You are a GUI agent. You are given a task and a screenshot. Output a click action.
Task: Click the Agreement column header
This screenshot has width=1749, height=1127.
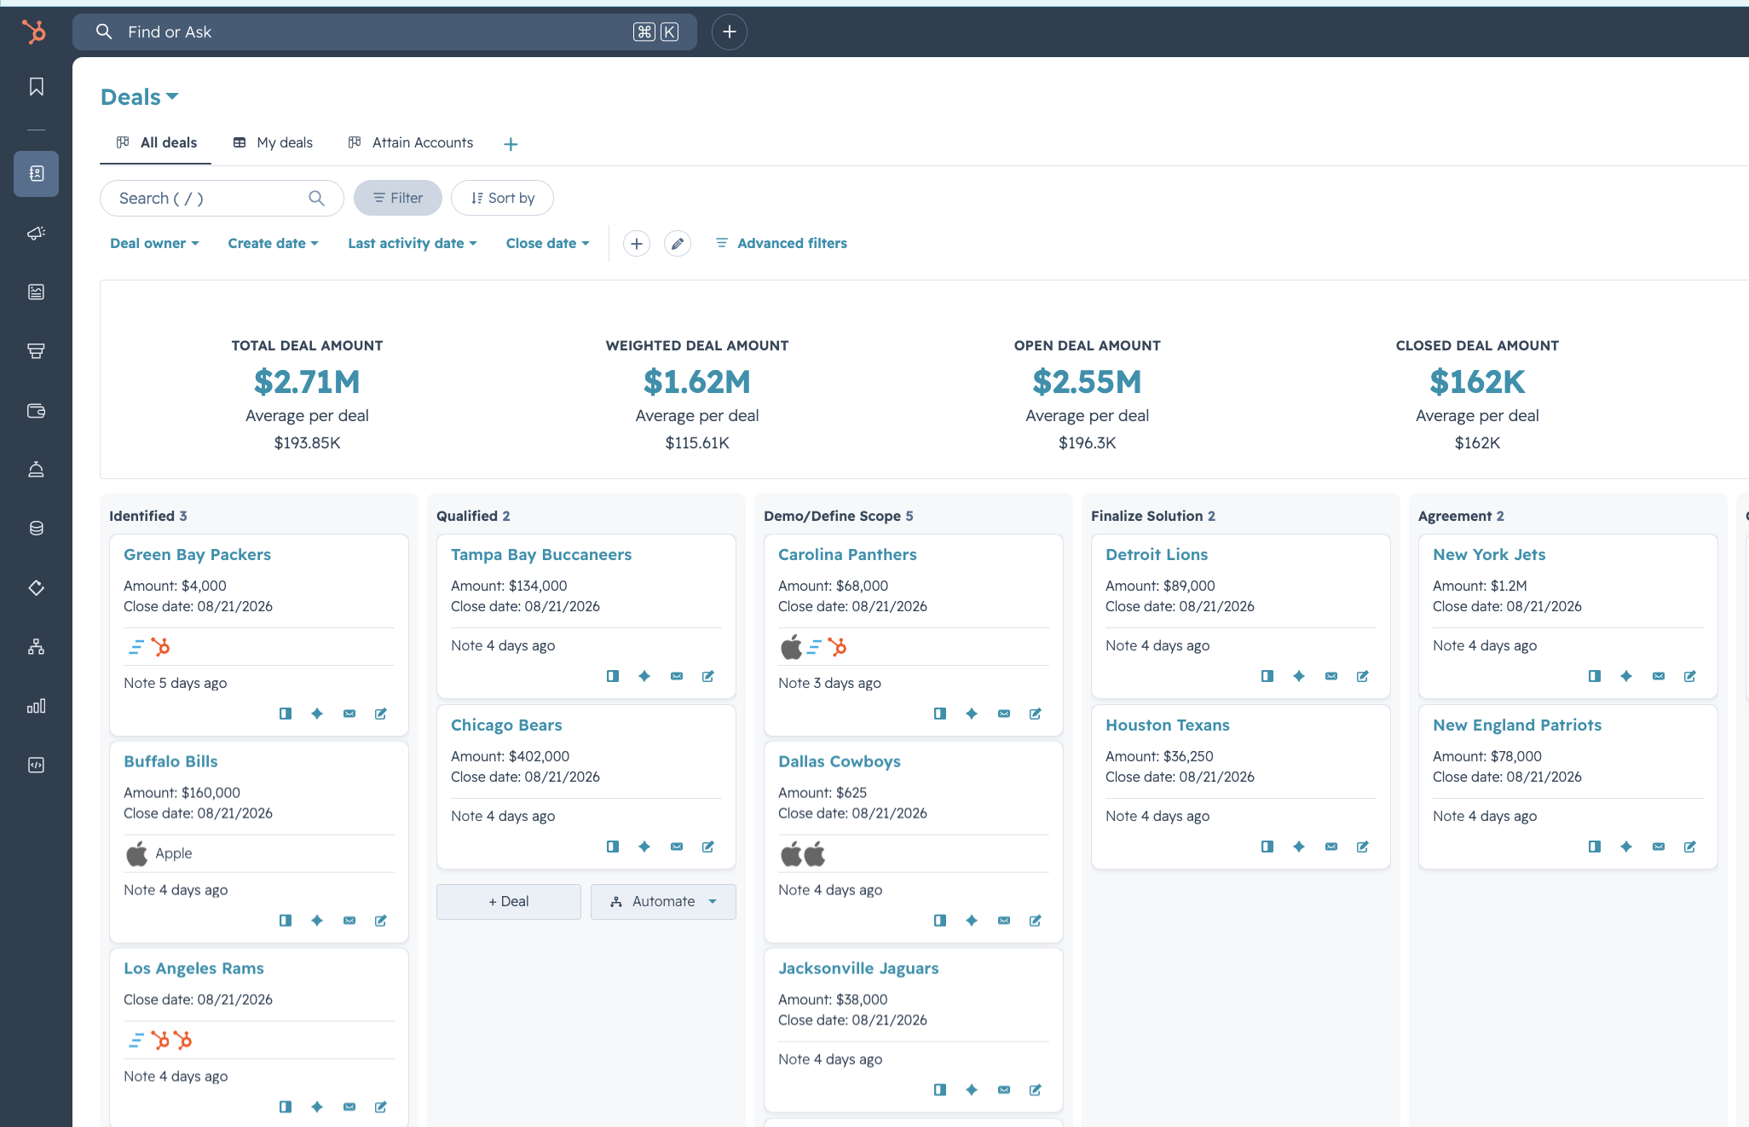[1461, 517]
